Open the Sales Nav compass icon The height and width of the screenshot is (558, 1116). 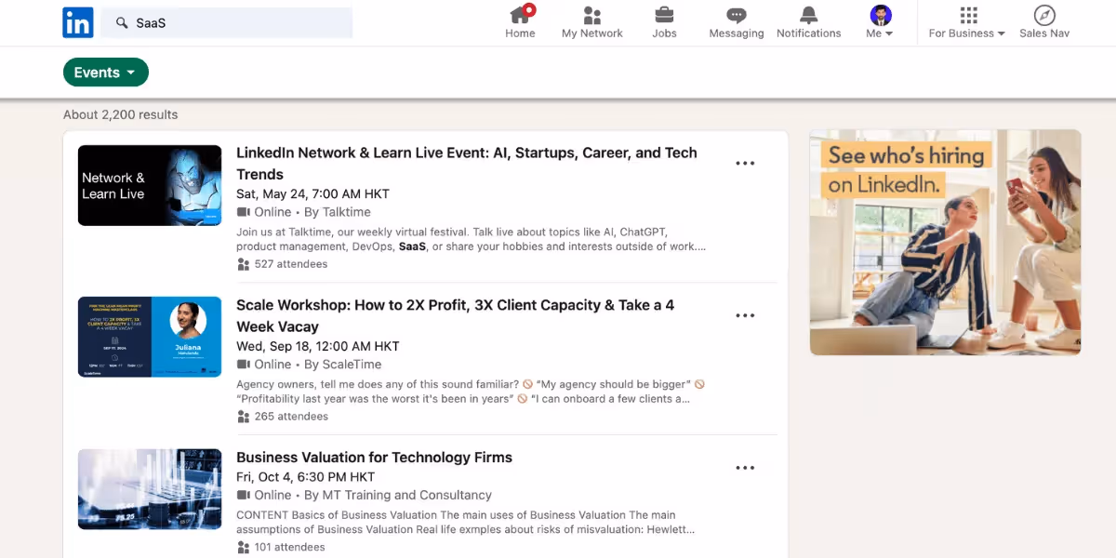click(x=1044, y=15)
